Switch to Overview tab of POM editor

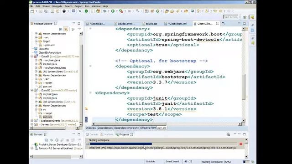click(91, 128)
